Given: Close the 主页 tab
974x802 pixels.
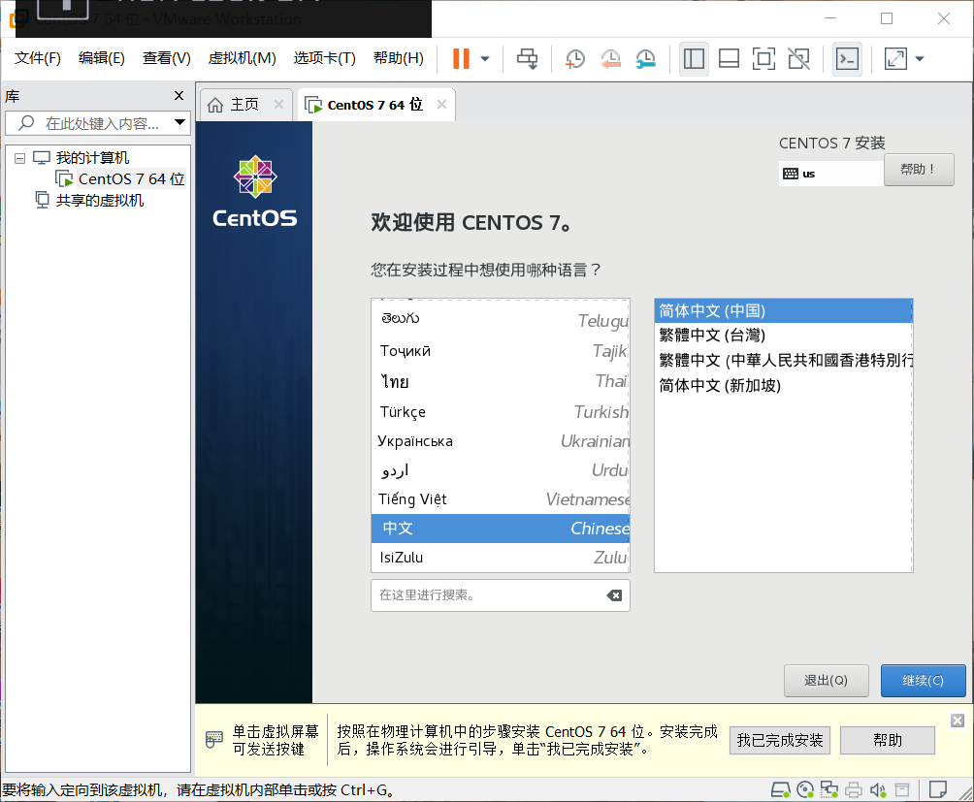Looking at the screenshot, I should tap(278, 105).
